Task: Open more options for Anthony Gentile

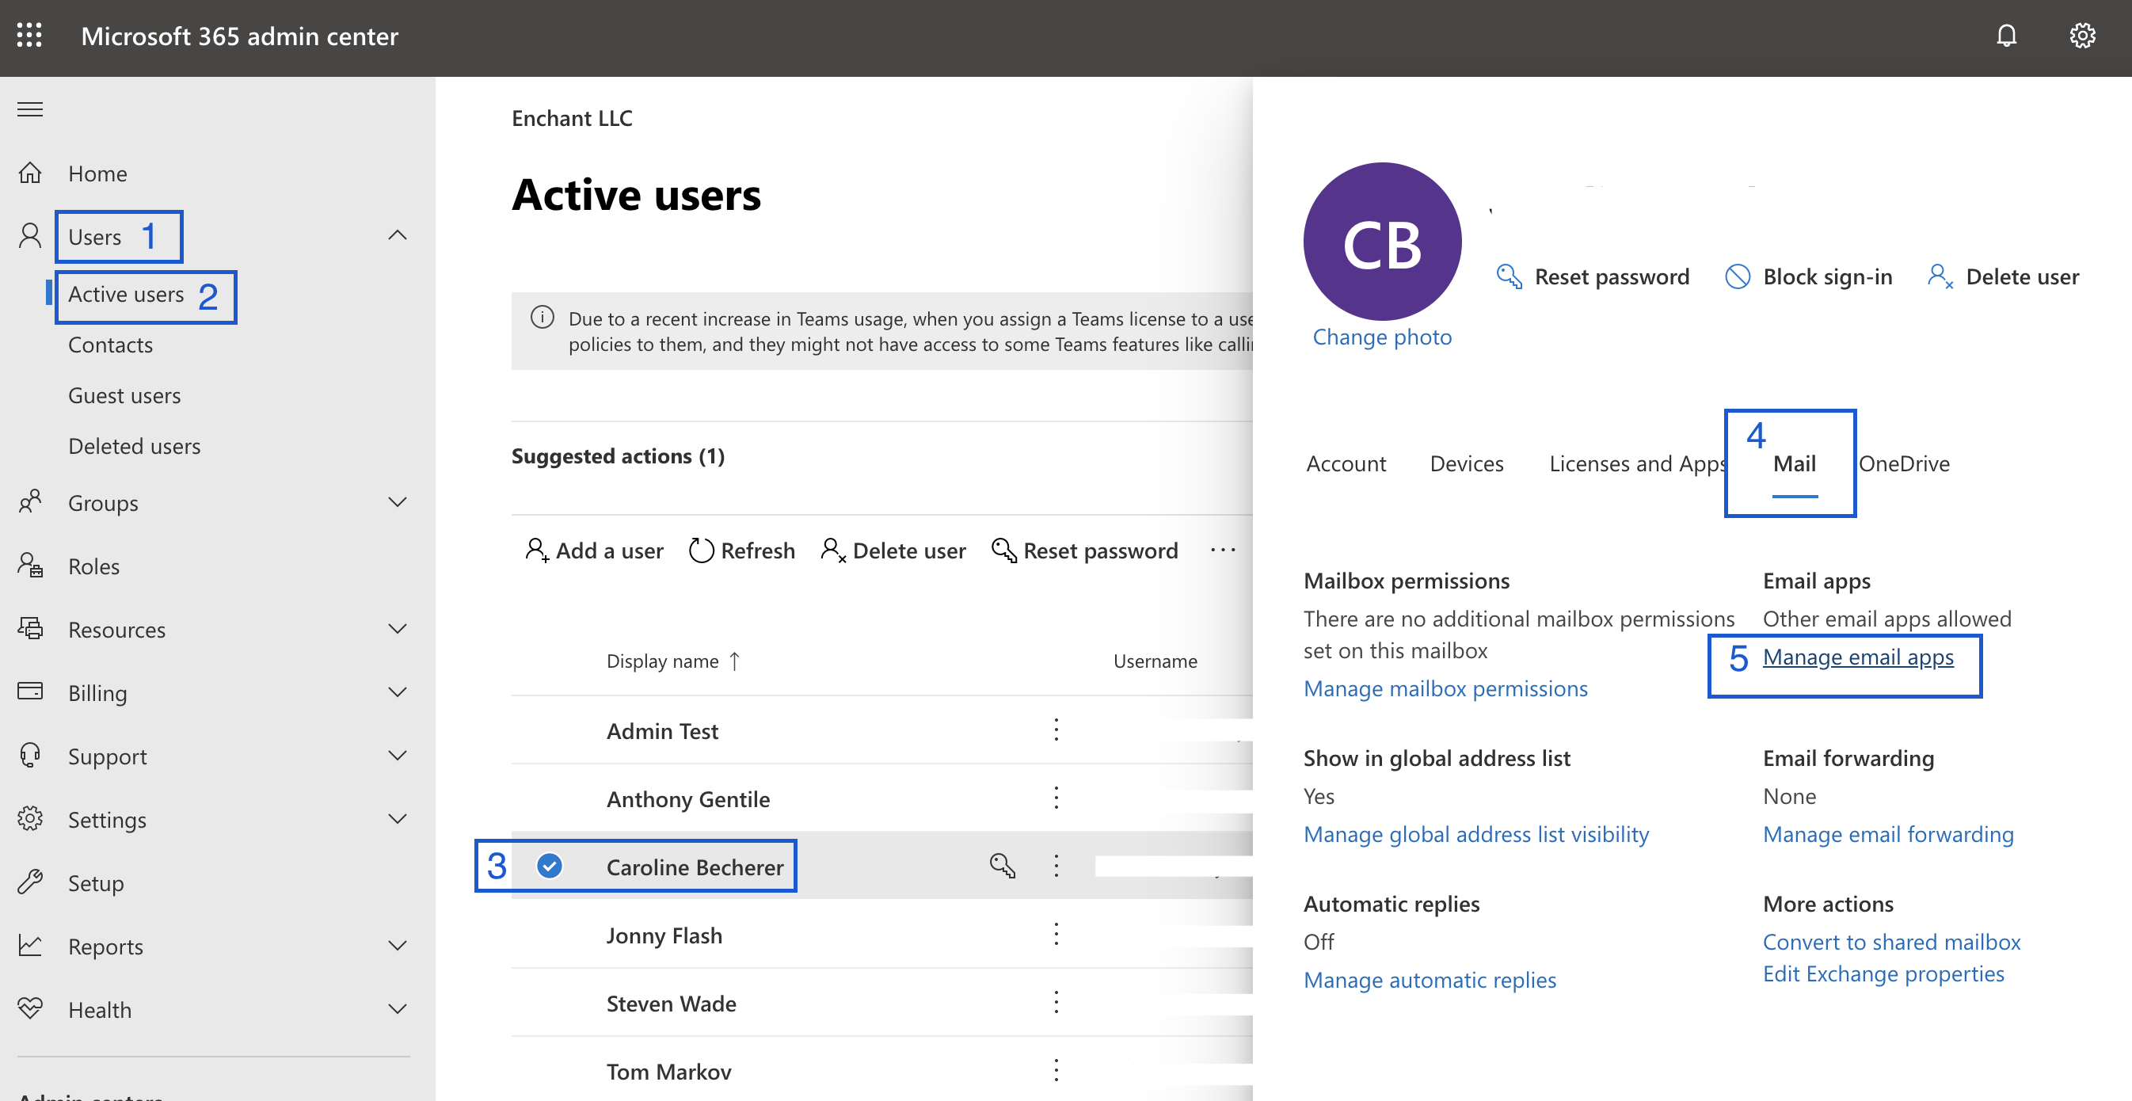Action: click(x=1056, y=798)
